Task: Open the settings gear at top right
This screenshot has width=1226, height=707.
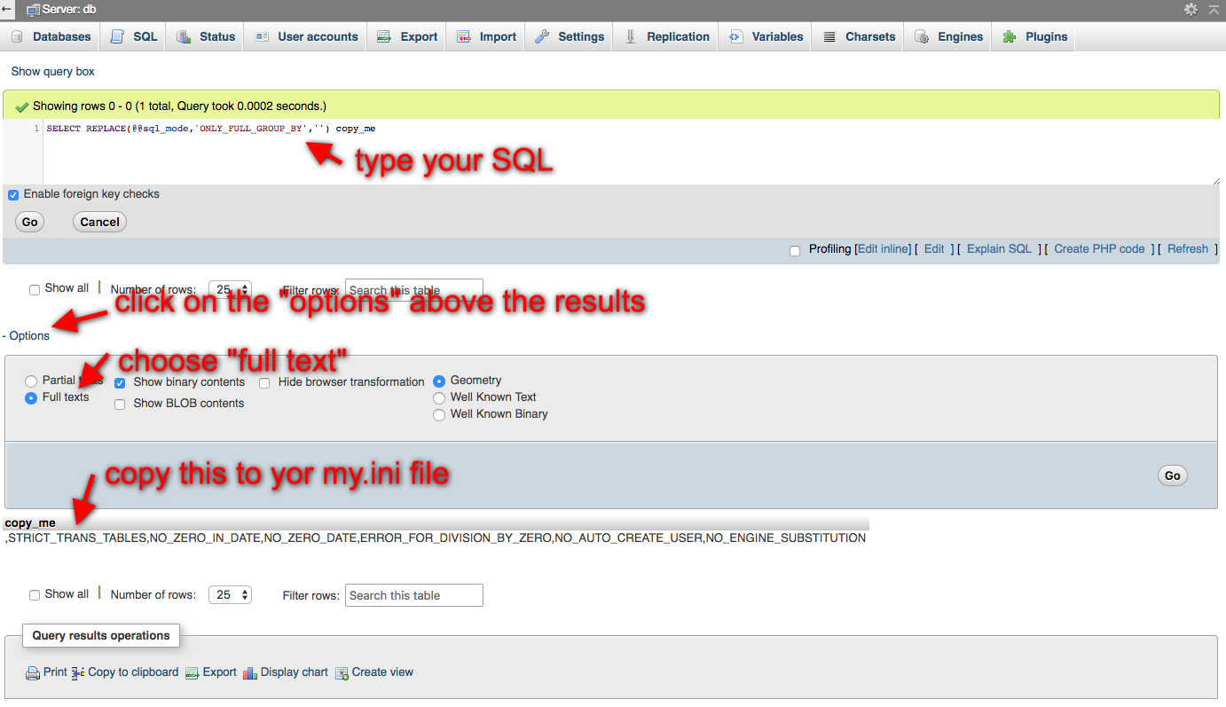Action: pyautogui.click(x=1191, y=9)
